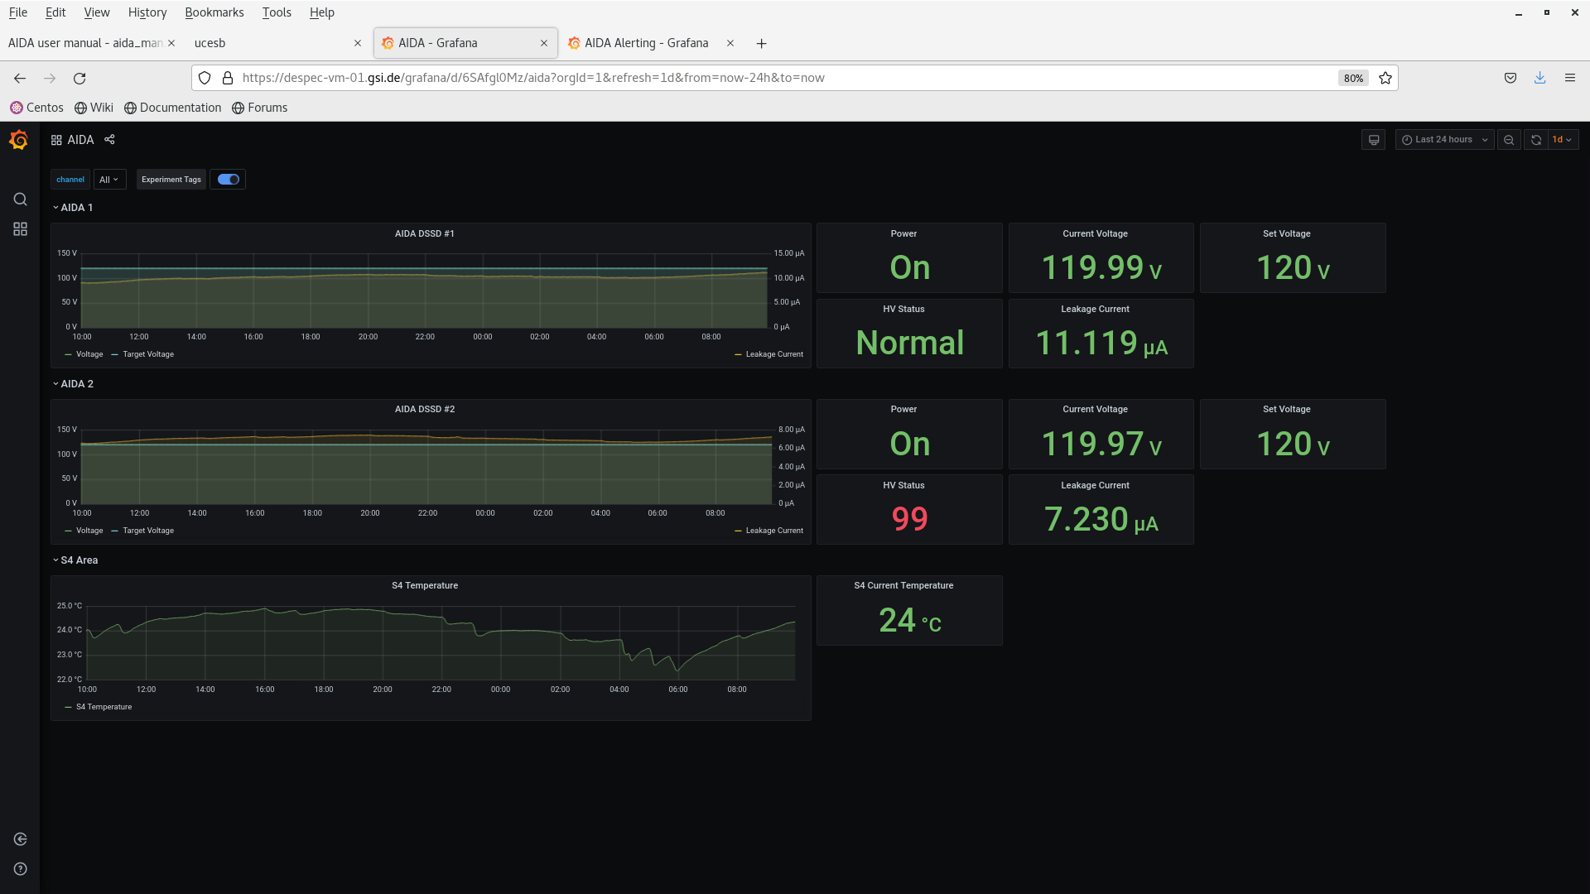The height and width of the screenshot is (894, 1590).
Task: Open the Last 24 hours time picker
Action: (x=1443, y=139)
